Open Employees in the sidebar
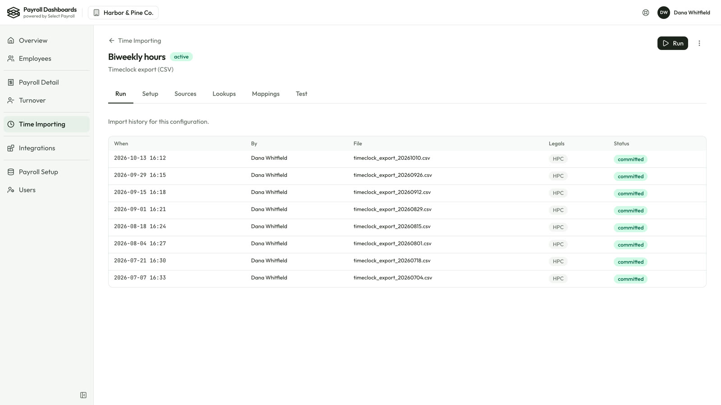 [x=46, y=58]
